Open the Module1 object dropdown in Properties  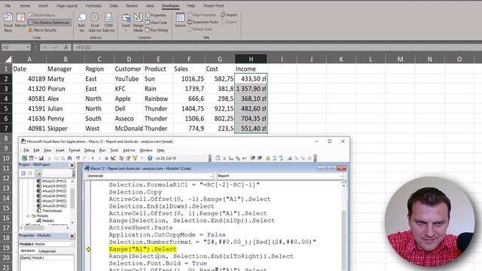tap(72, 244)
